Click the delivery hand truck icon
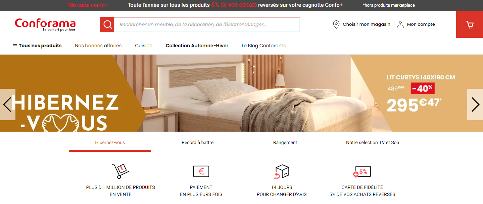 point(120,171)
